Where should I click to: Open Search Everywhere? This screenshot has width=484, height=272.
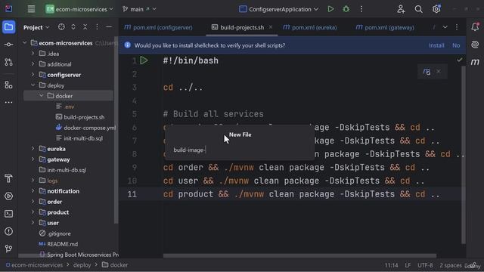(418, 9)
